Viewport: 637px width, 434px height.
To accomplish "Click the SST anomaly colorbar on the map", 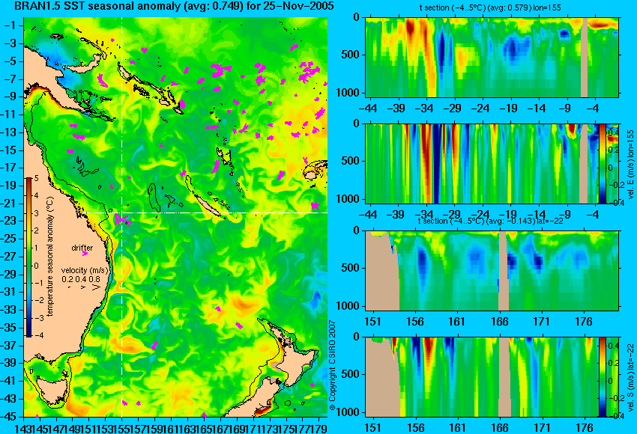I will [28, 257].
